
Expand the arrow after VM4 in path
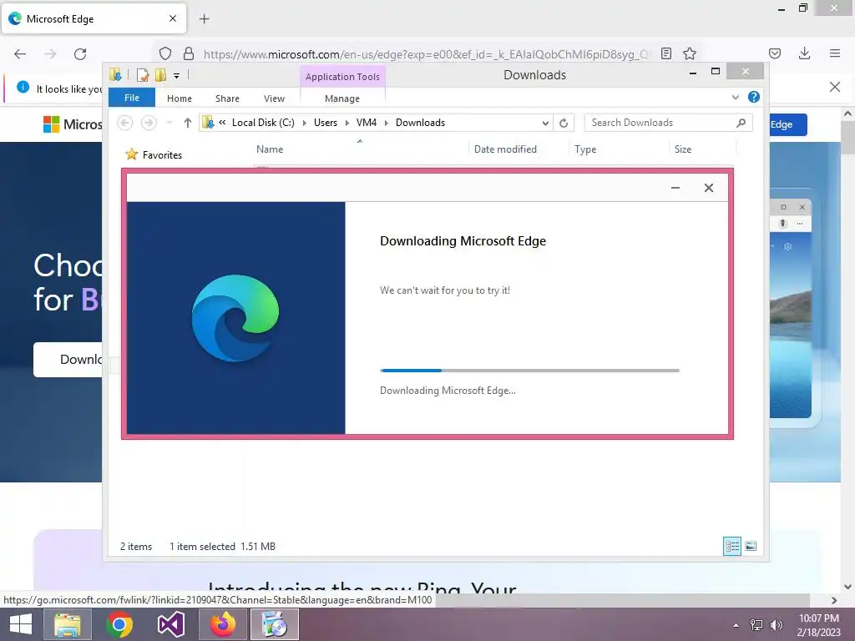coord(386,124)
